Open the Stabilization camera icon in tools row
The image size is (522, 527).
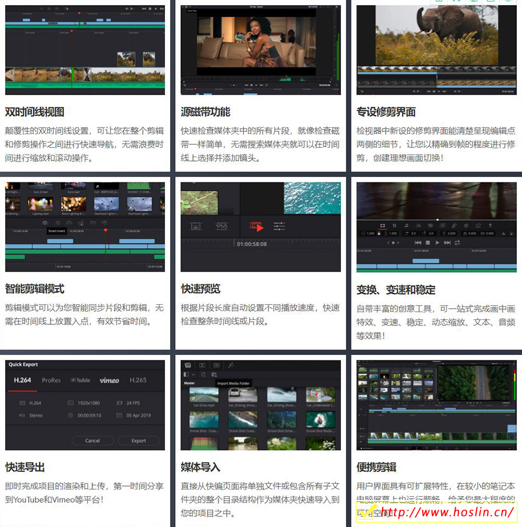tap(430, 226)
